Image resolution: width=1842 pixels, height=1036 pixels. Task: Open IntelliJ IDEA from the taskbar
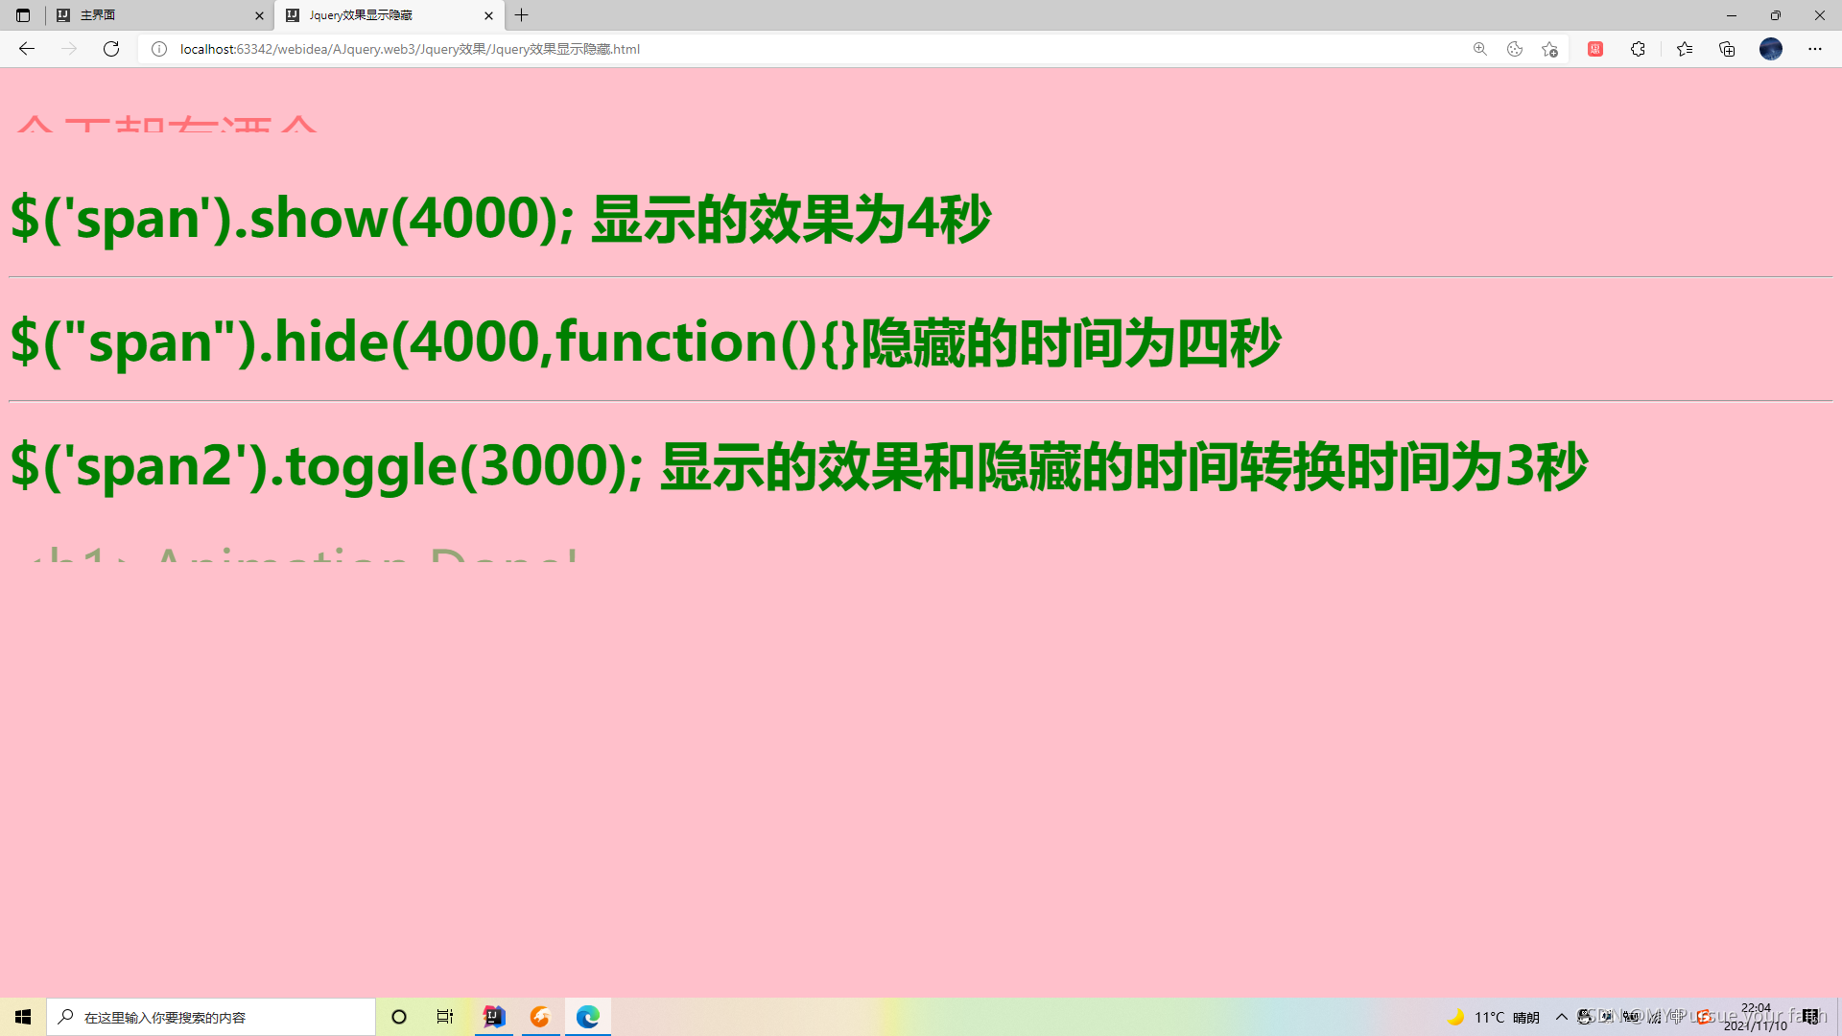click(494, 1017)
